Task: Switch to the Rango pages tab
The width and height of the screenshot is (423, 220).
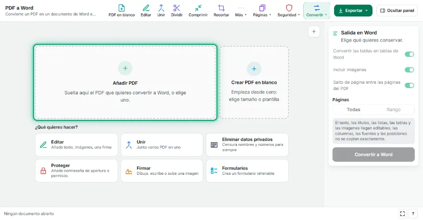Action: pyautogui.click(x=393, y=109)
